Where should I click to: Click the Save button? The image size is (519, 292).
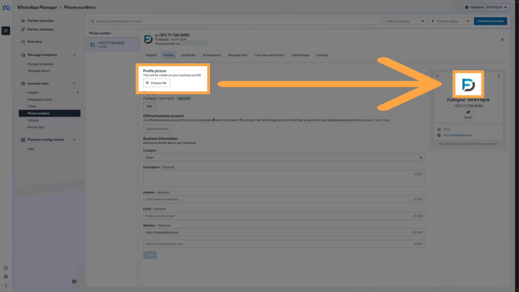pyautogui.click(x=150, y=255)
